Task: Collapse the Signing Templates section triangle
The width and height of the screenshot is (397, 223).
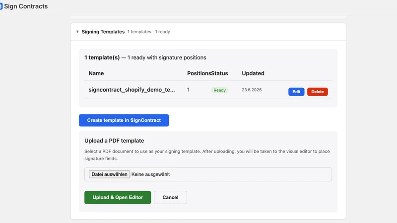Action: pos(77,32)
